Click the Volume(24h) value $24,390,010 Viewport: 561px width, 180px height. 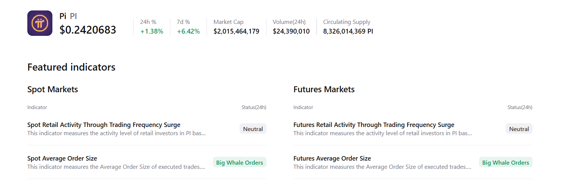[x=291, y=31]
